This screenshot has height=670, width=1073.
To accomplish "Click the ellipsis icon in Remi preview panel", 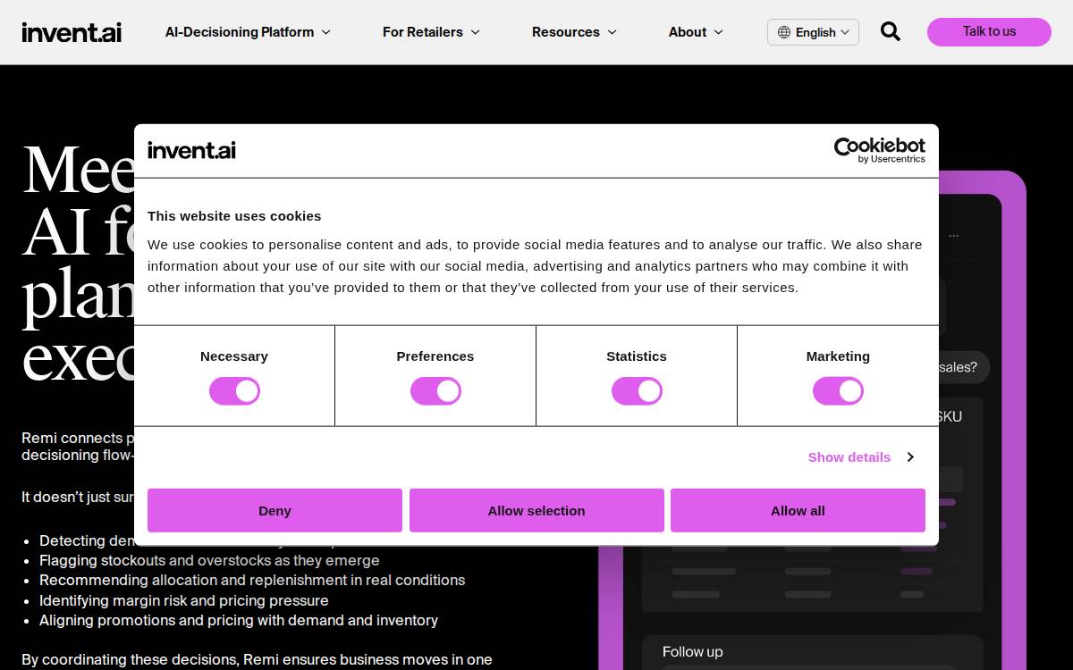I will (x=954, y=236).
